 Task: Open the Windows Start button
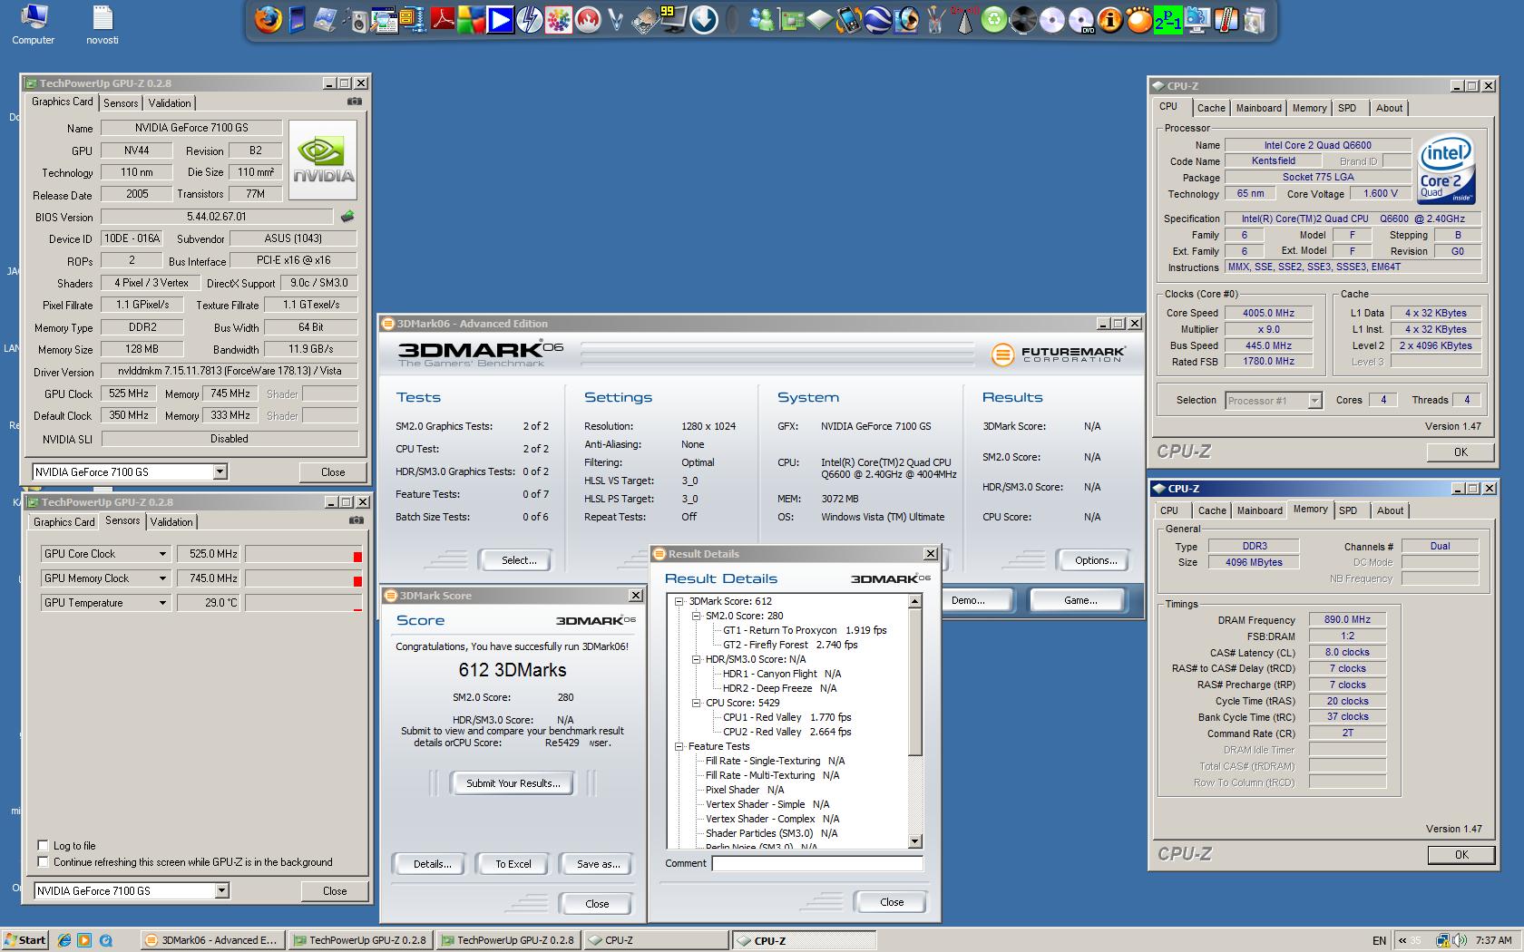click(x=24, y=940)
